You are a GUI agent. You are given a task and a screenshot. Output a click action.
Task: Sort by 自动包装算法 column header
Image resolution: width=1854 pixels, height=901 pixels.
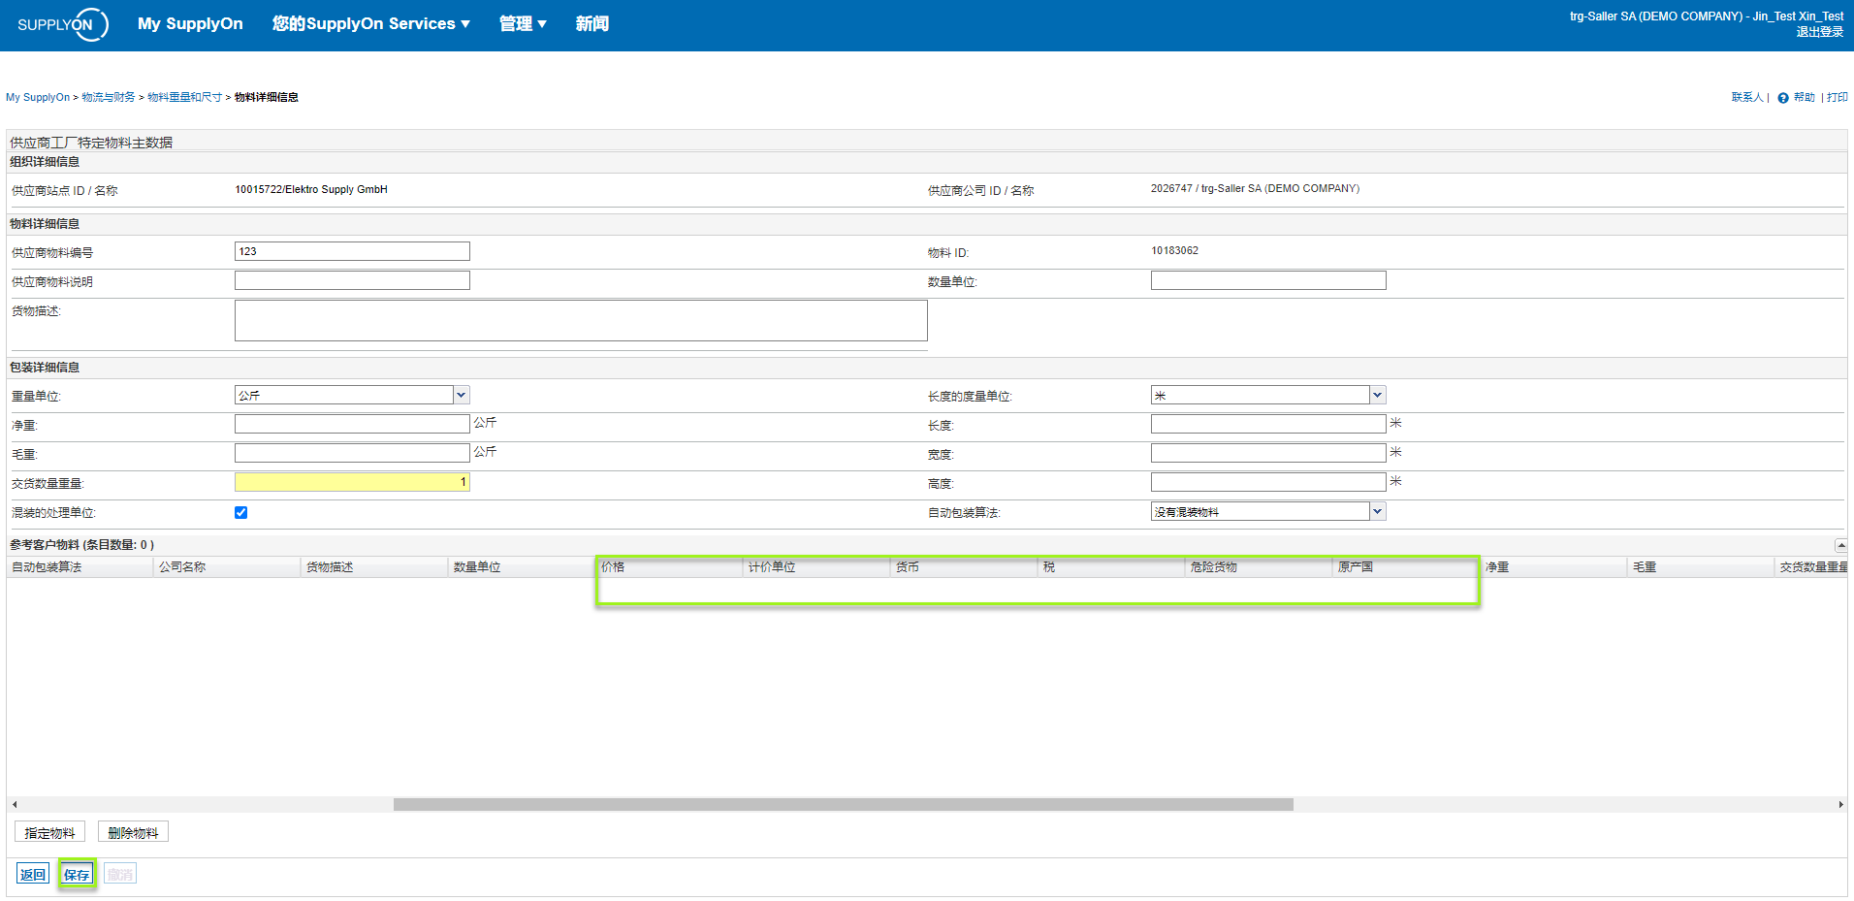click(x=80, y=566)
